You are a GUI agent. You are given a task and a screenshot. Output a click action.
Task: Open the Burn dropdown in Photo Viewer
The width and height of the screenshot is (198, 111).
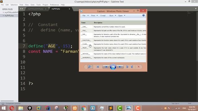113,16
